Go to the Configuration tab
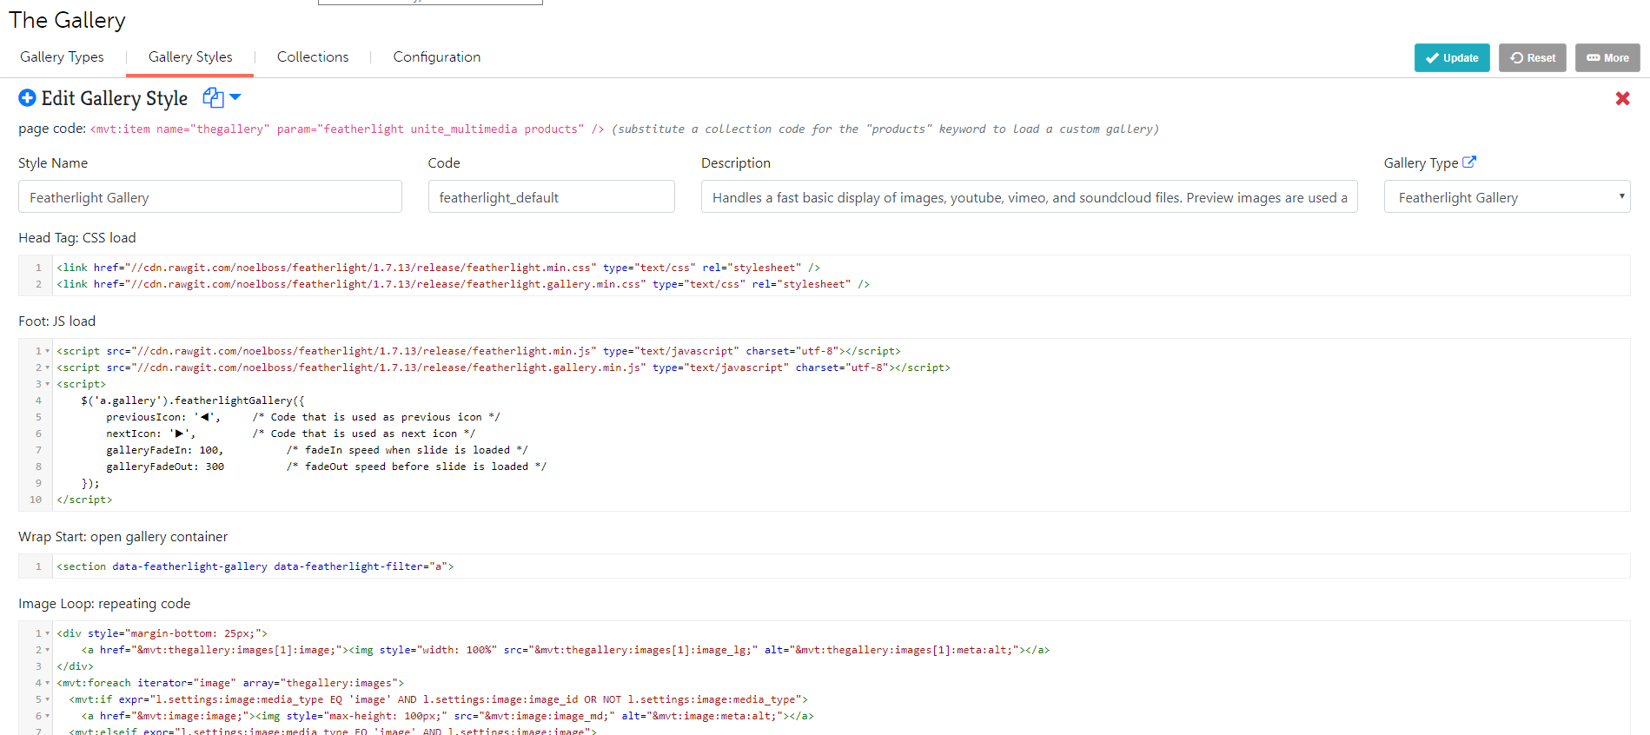The height and width of the screenshot is (735, 1650). [437, 56]
